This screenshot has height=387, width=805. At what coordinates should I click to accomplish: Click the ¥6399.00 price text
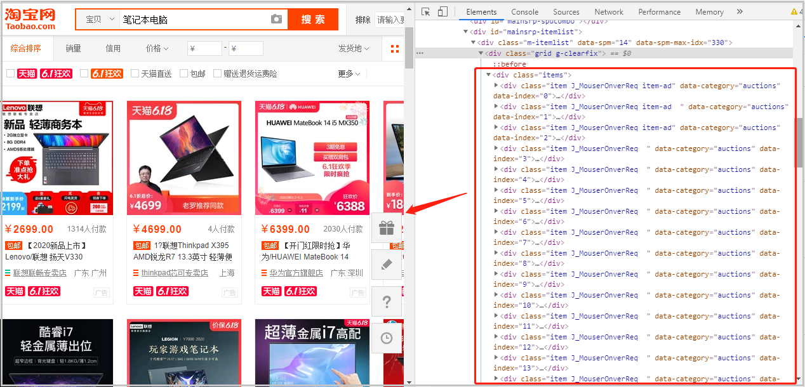tap(286, 229)
